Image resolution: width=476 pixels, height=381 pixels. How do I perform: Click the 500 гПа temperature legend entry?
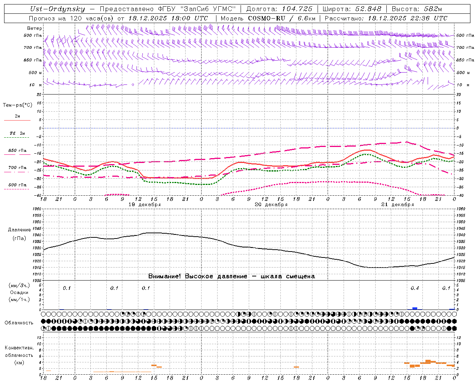[x=17, y=185]
